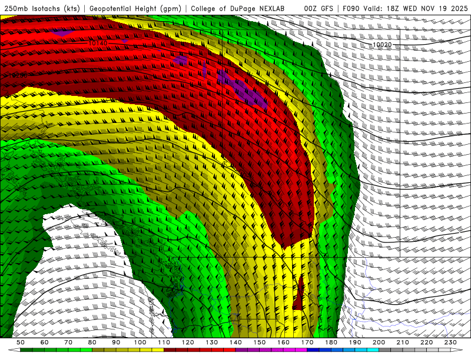471x353 pixels.
Task: Select the 70 knot legend number
Action: (x=68, y=342)
